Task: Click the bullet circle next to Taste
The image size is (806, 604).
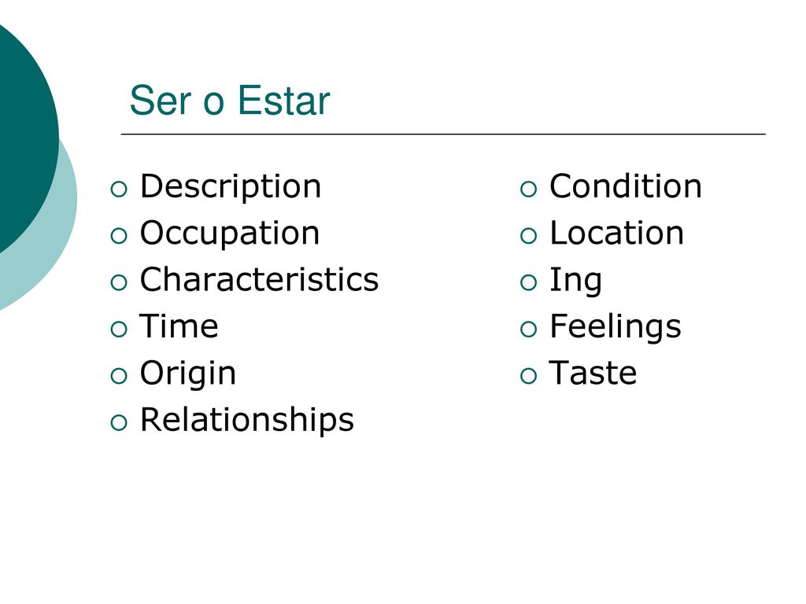Action: click(x=528, y=376)
